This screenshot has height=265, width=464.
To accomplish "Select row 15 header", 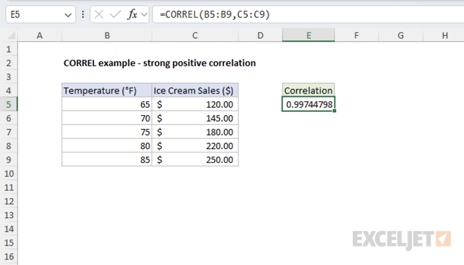I will point(9,243).
